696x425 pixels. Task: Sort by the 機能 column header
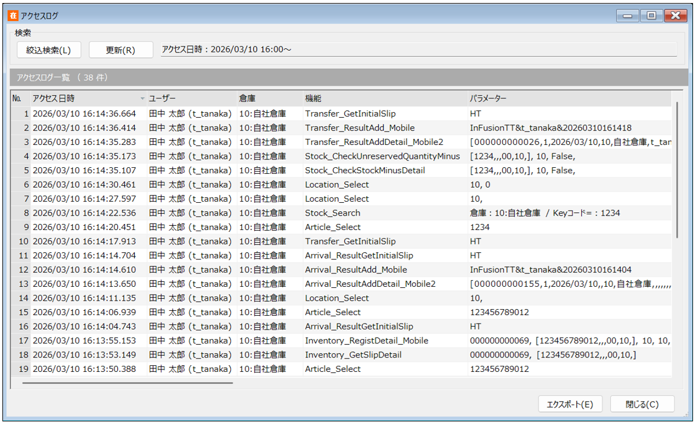[x=385, y=98]
